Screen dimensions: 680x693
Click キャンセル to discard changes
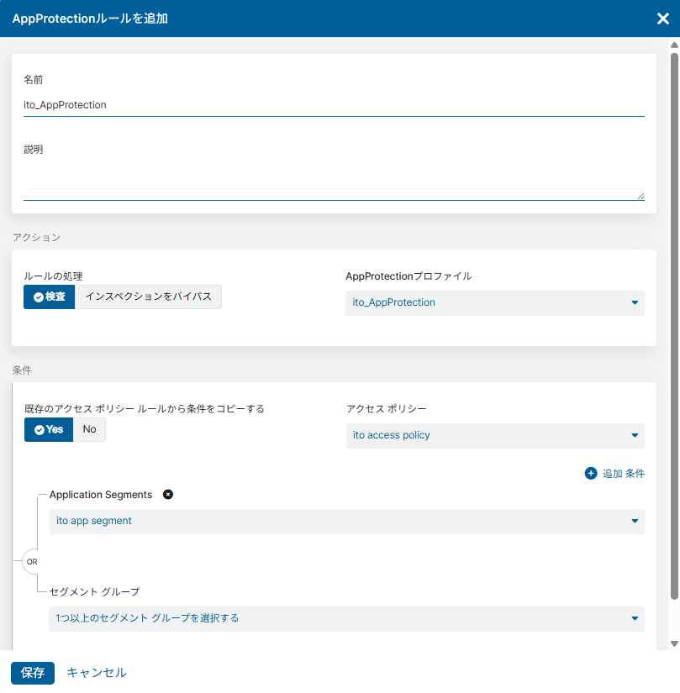click(x=97, y=673)
